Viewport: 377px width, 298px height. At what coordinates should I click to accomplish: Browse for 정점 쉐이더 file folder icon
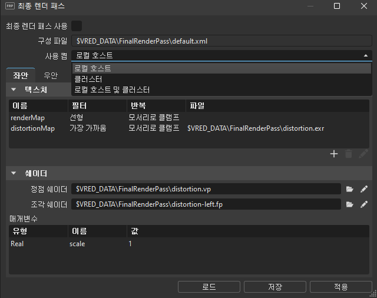coord(349,189)
